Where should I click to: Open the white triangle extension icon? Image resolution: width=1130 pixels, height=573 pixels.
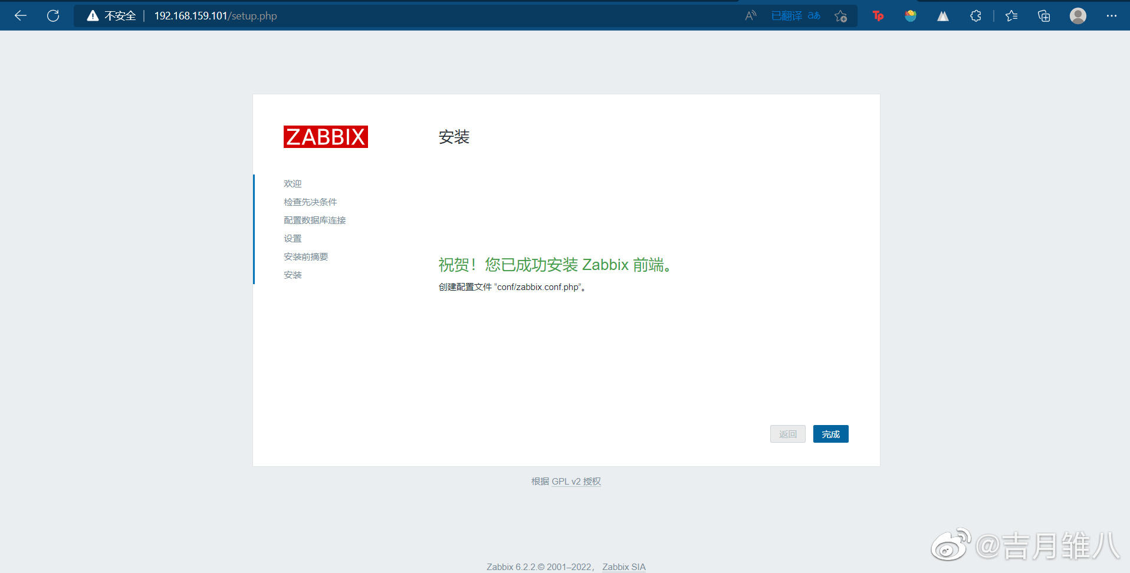tap(943, 16)
